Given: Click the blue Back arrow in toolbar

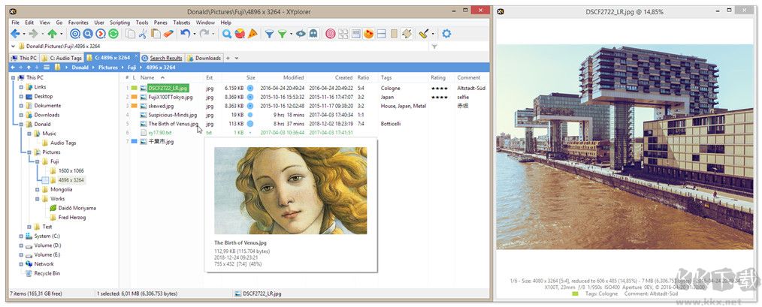Looking at the screenshot, I should (15, 34).
